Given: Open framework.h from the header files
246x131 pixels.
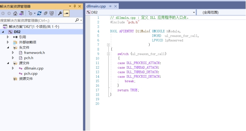Looking at the screenshot, I should pos(34,53).
